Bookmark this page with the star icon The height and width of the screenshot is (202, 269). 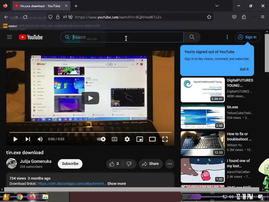[x=209, y=17]
